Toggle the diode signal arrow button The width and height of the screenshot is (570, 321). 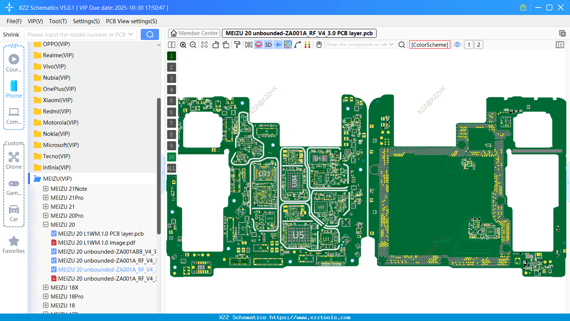click(278, 45)
